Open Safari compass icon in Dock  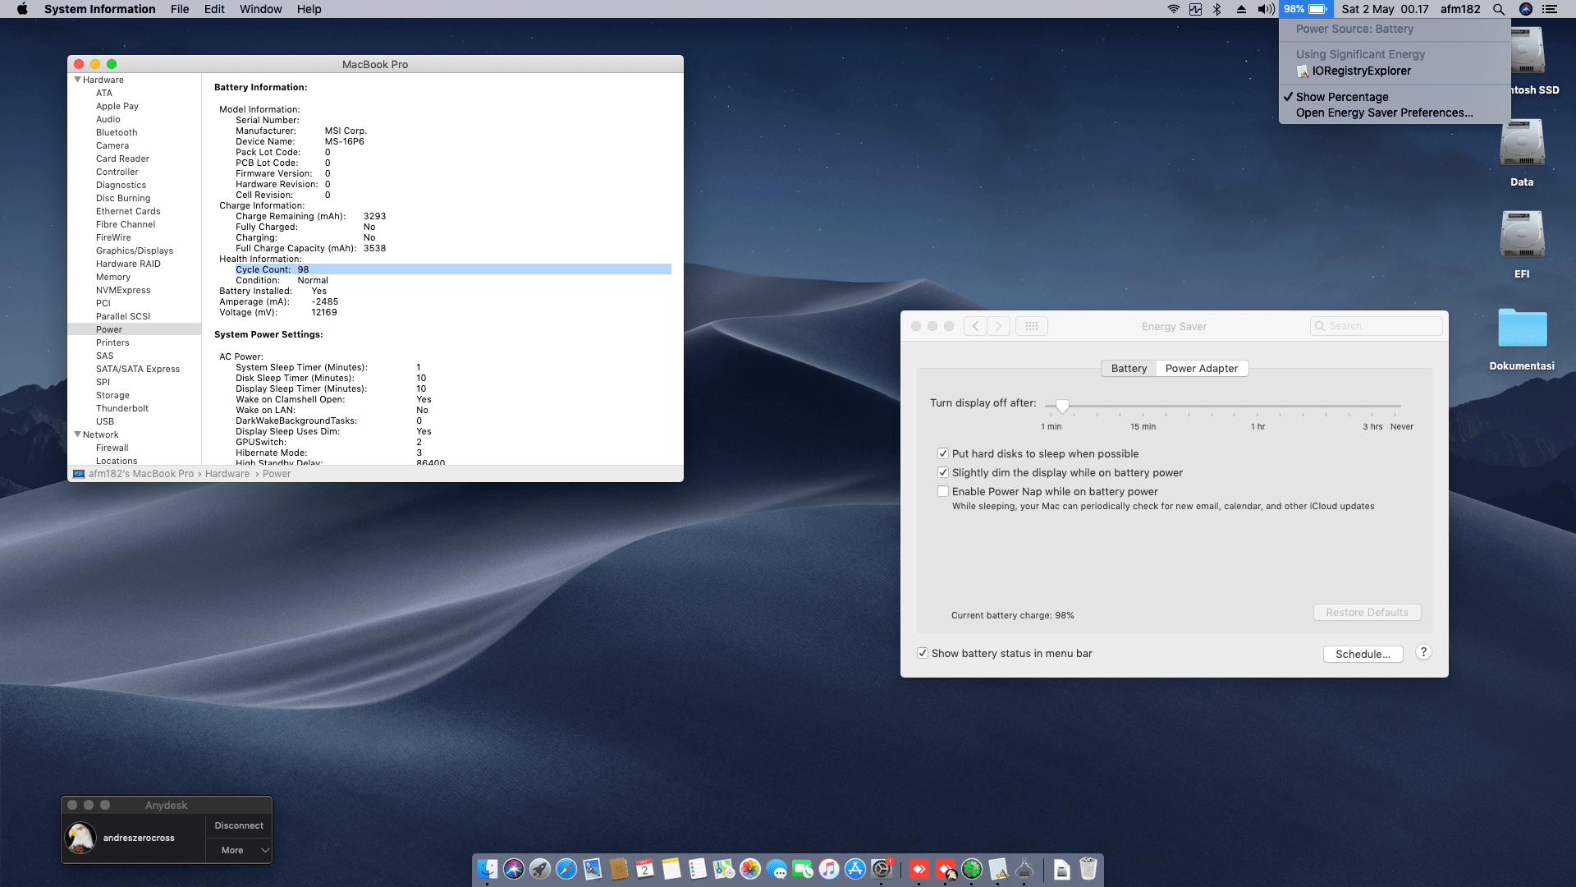pos(566,869)
